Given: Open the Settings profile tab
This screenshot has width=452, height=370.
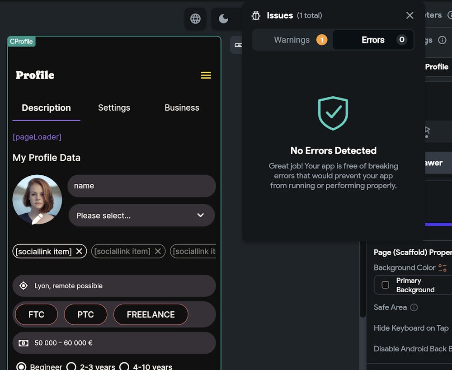Looking at the screenshot, I should click(114, 108).
